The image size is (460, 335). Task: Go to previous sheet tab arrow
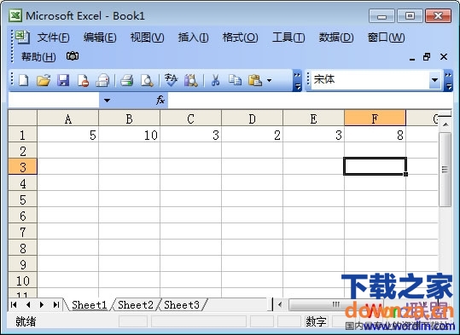pyautogui.click(x=28, y=305)
